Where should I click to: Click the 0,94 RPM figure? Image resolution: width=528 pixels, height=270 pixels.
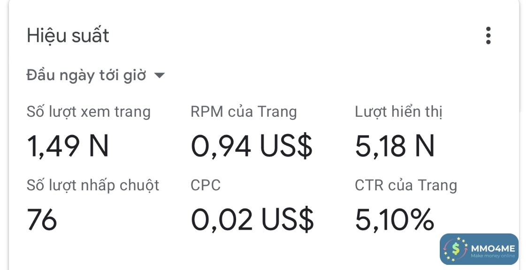click(221, 146)
